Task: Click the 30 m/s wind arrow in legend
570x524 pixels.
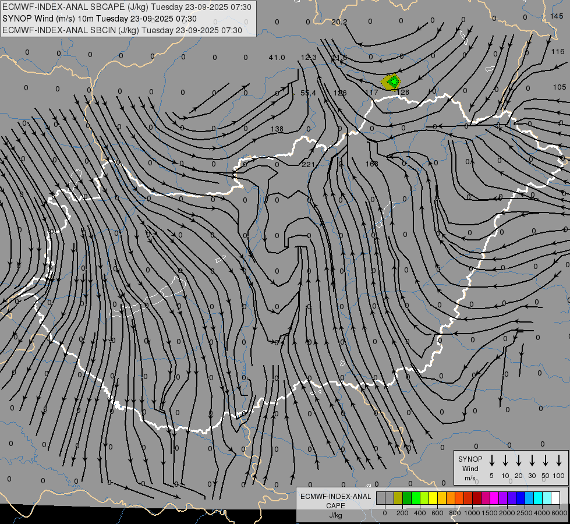Action: click(532, 460)
